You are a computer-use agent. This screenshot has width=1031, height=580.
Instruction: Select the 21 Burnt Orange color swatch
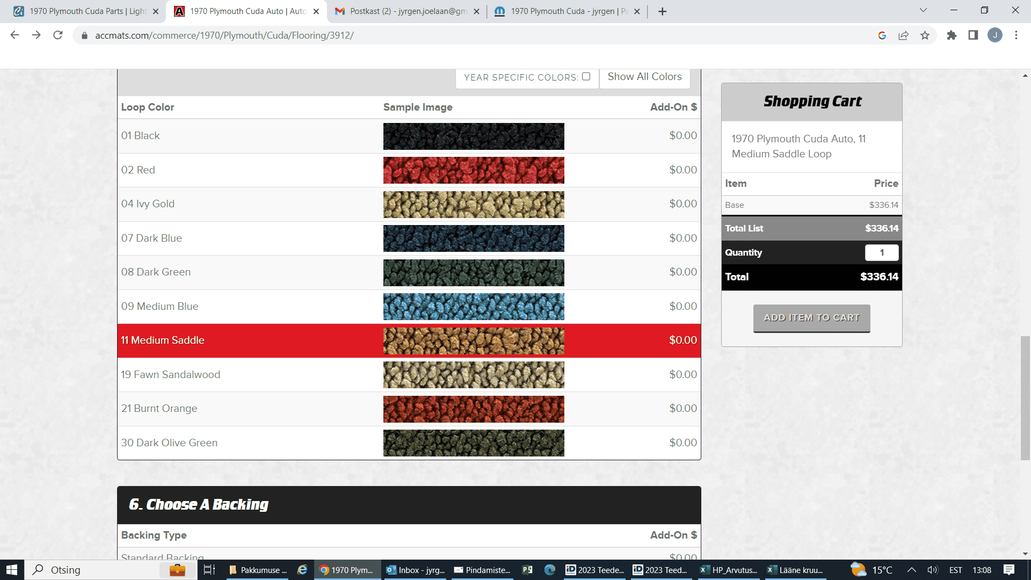[x=474, y=409]
